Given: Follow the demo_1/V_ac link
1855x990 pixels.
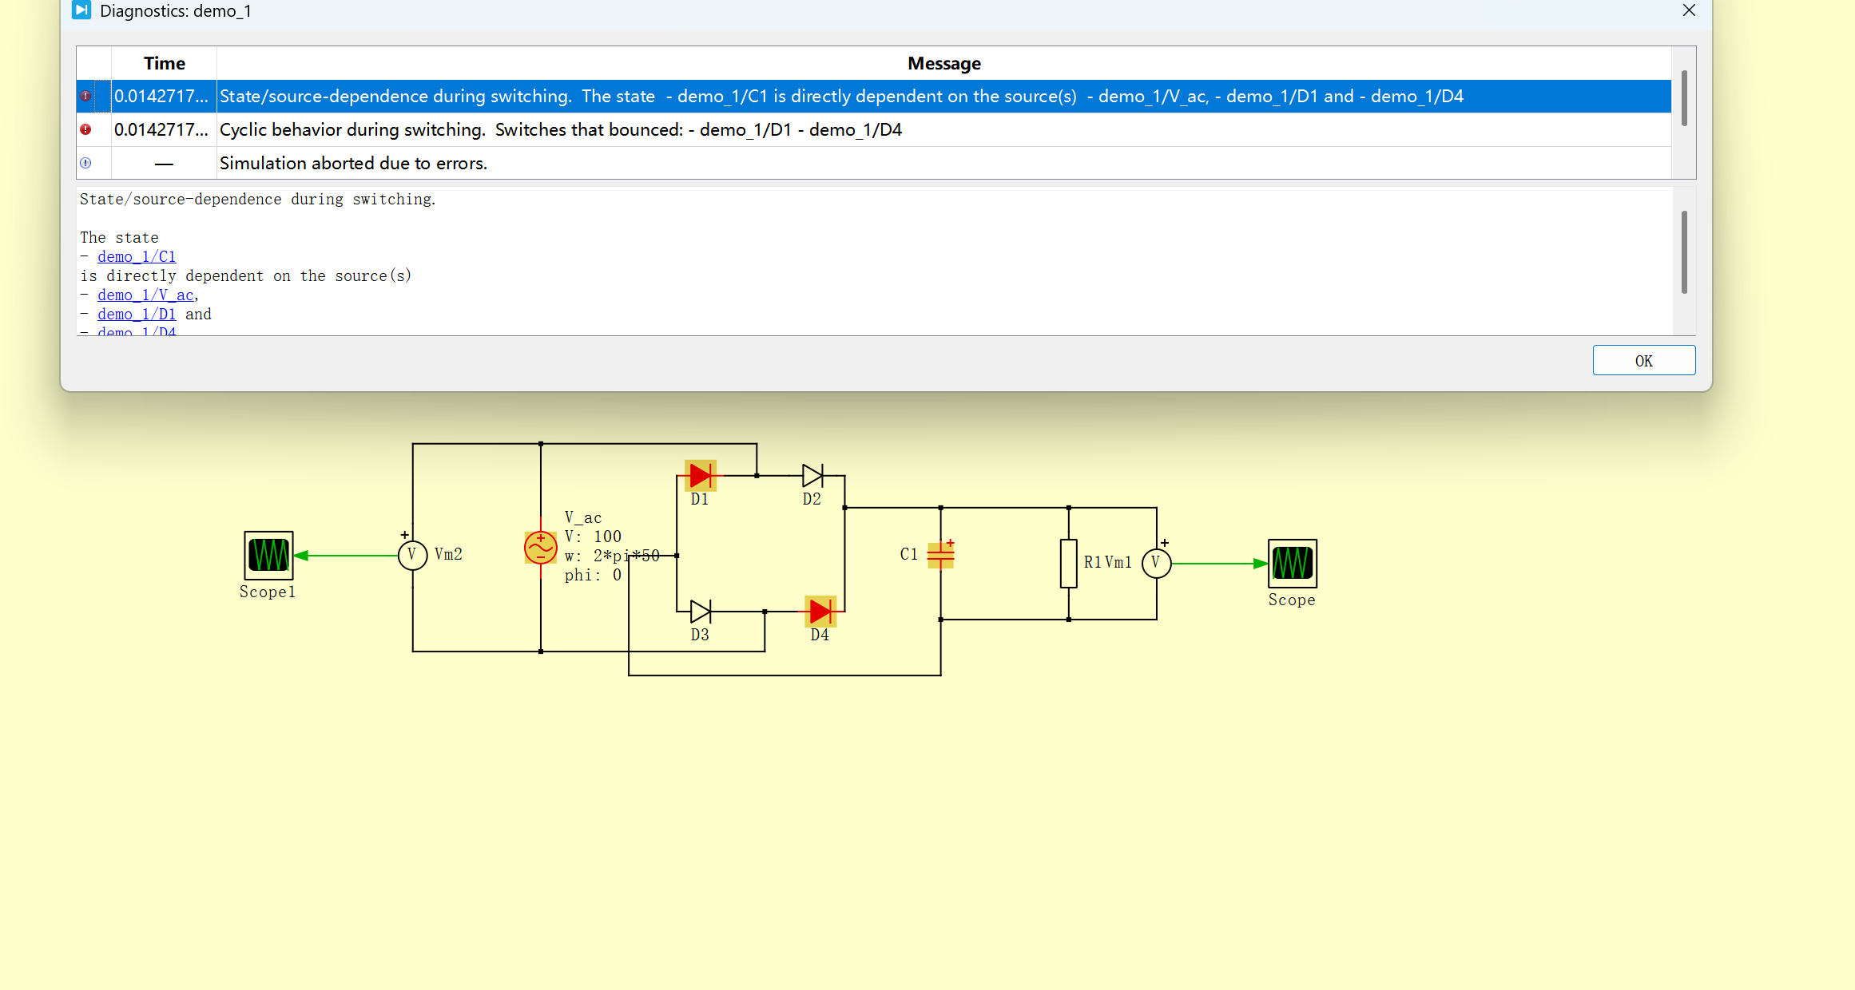Looking at the screenshot, I should click(145, 295).
